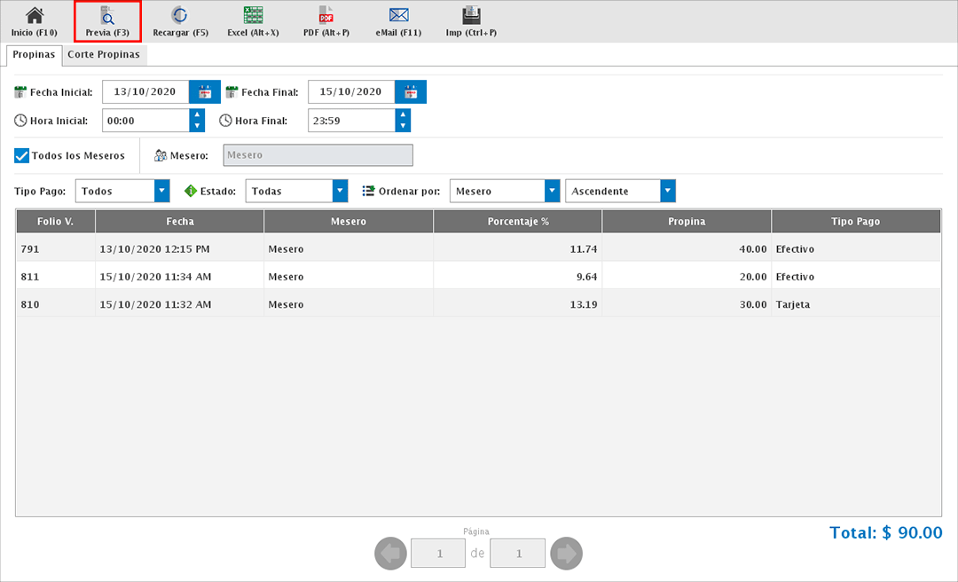The image size is (958, 582).
Task: Print using the Imp printer icon
Action: pyautogui.click(x=471, y=15)
